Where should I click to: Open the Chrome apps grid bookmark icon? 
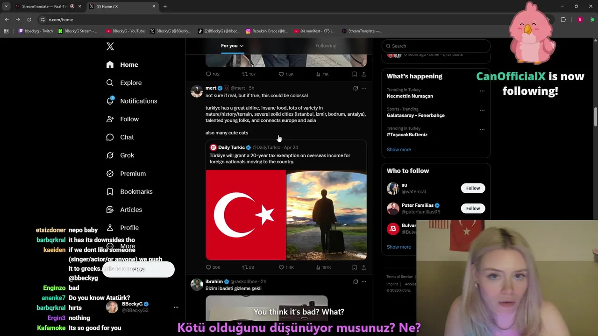pyautogui.click(x=6, y=31)
